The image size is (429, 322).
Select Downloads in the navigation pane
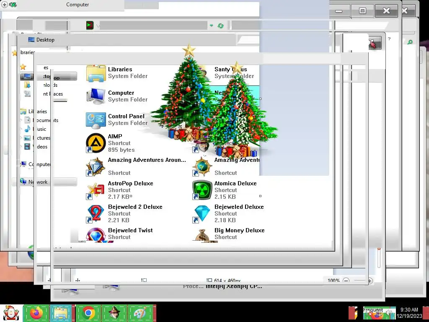(x=41, y=85)
